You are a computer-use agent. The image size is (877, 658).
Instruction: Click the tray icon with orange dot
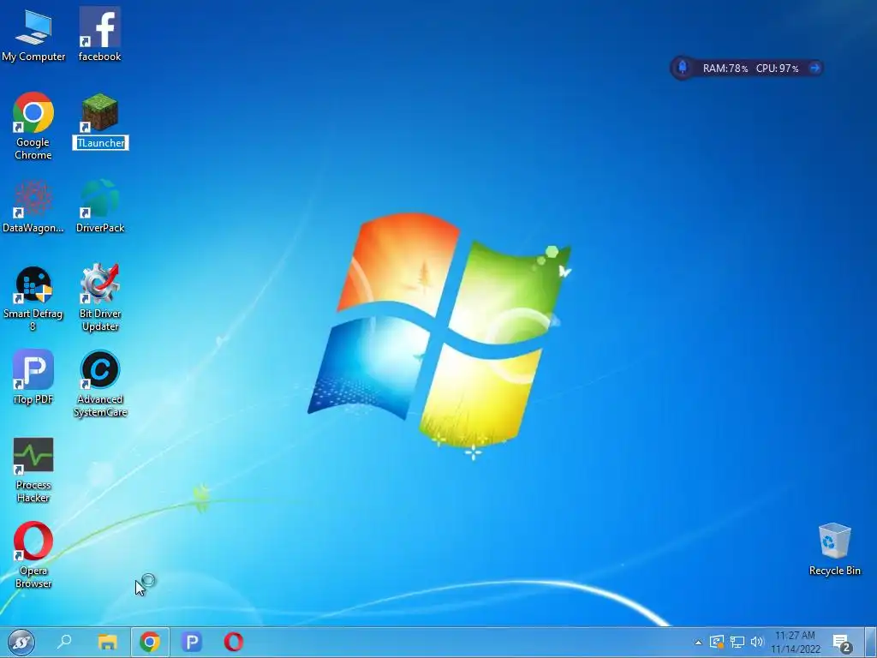[717, 642]
